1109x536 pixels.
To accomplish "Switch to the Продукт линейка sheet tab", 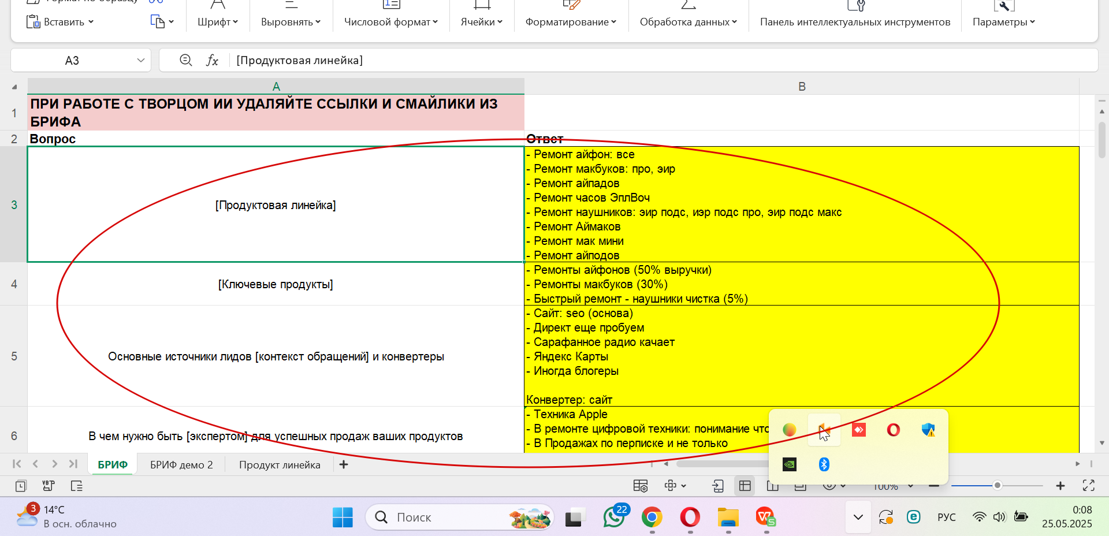I will point(280,464).
